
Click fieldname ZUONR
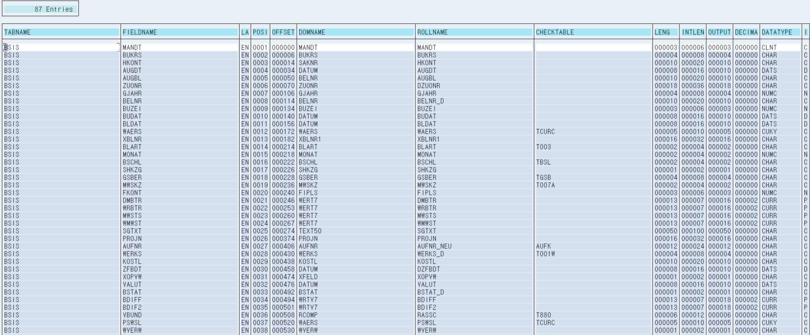coord(132,86)
